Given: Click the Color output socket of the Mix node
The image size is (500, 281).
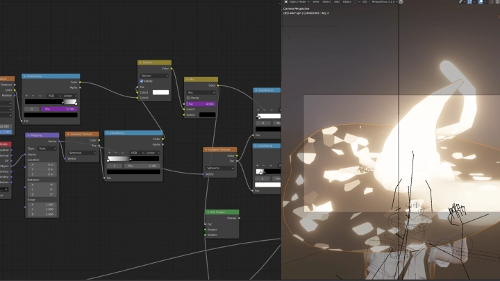Looking at the screenshot, I should [x=218, y=85].
